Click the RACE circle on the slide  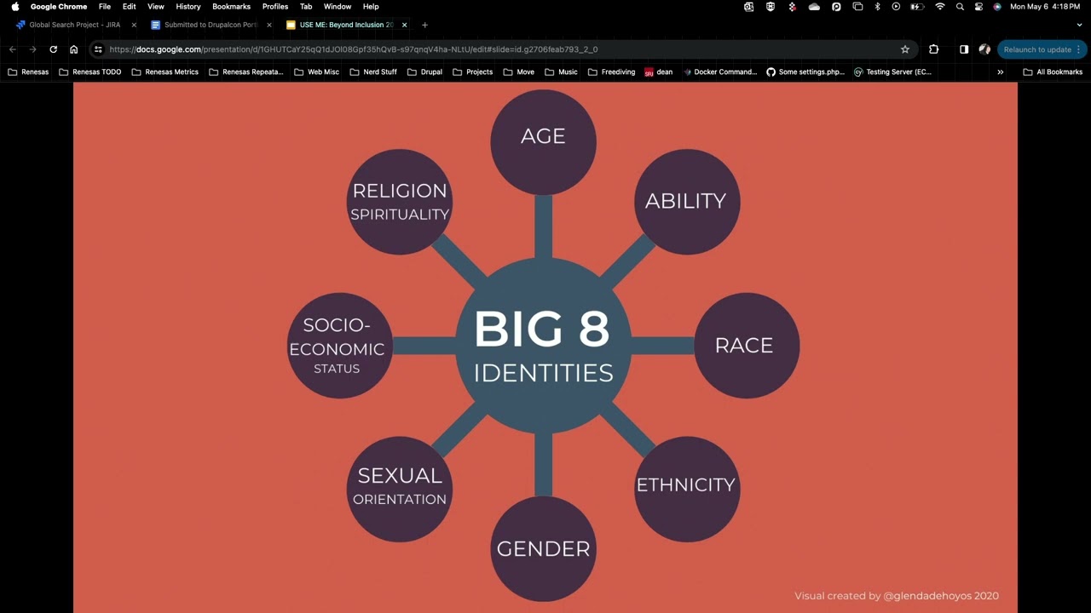746,345
